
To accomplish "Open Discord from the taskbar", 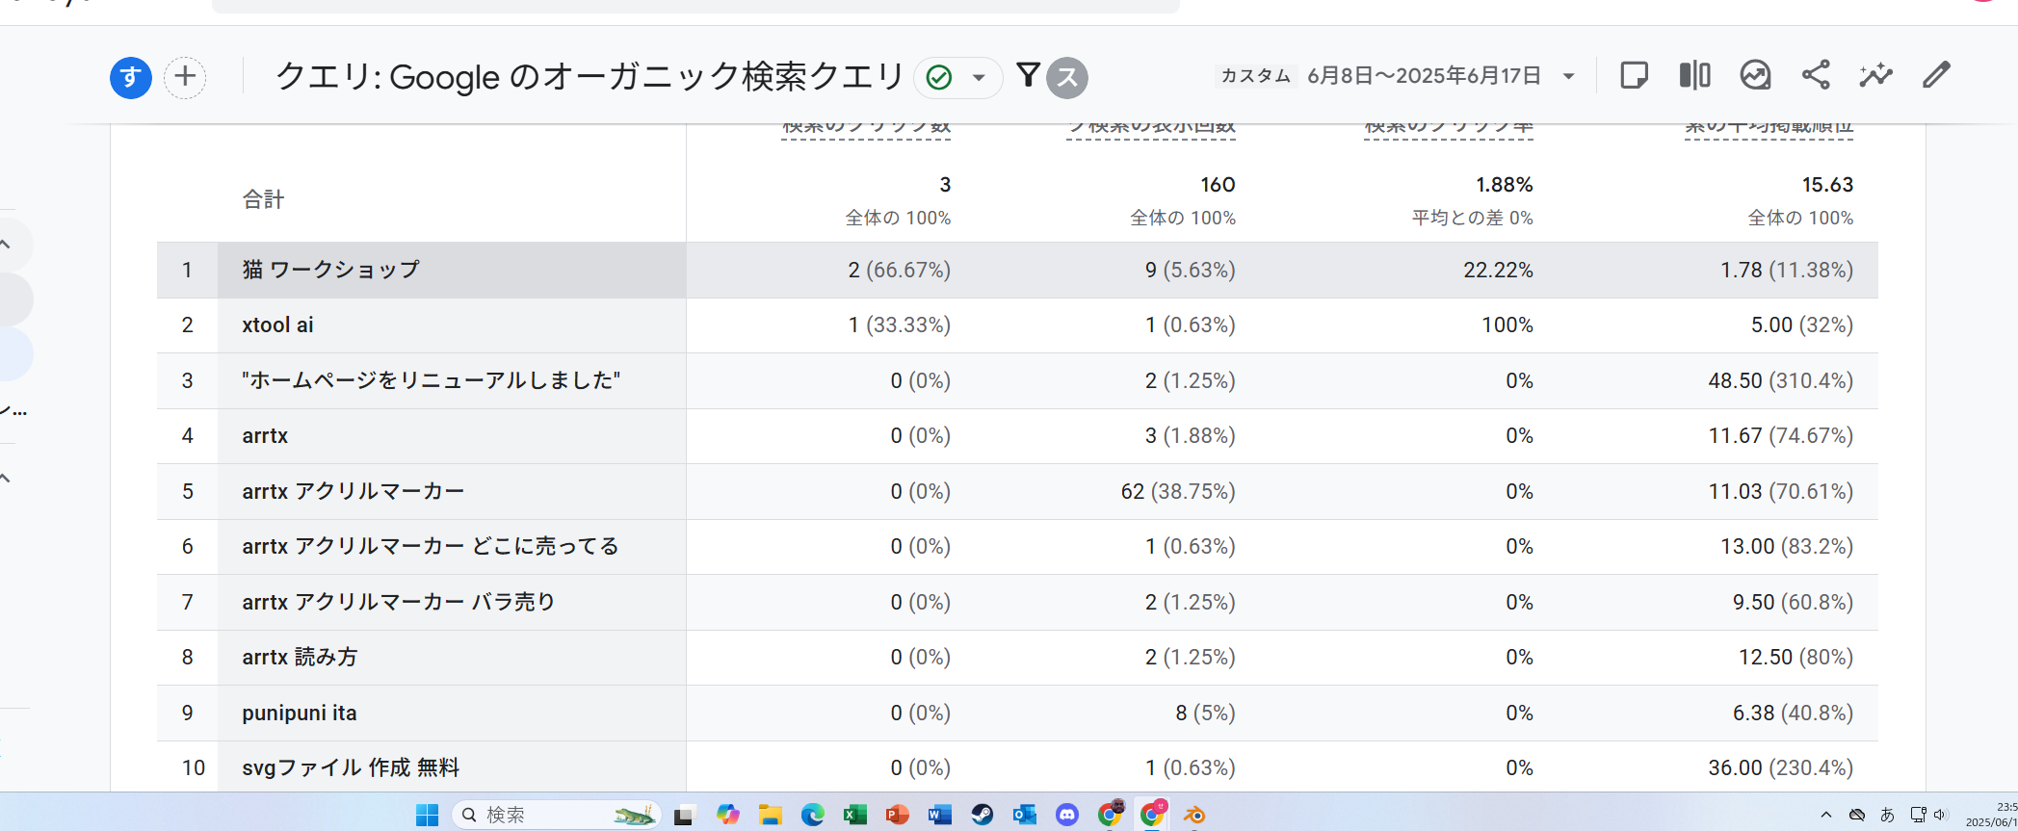I will click(x=1067, y=815).
